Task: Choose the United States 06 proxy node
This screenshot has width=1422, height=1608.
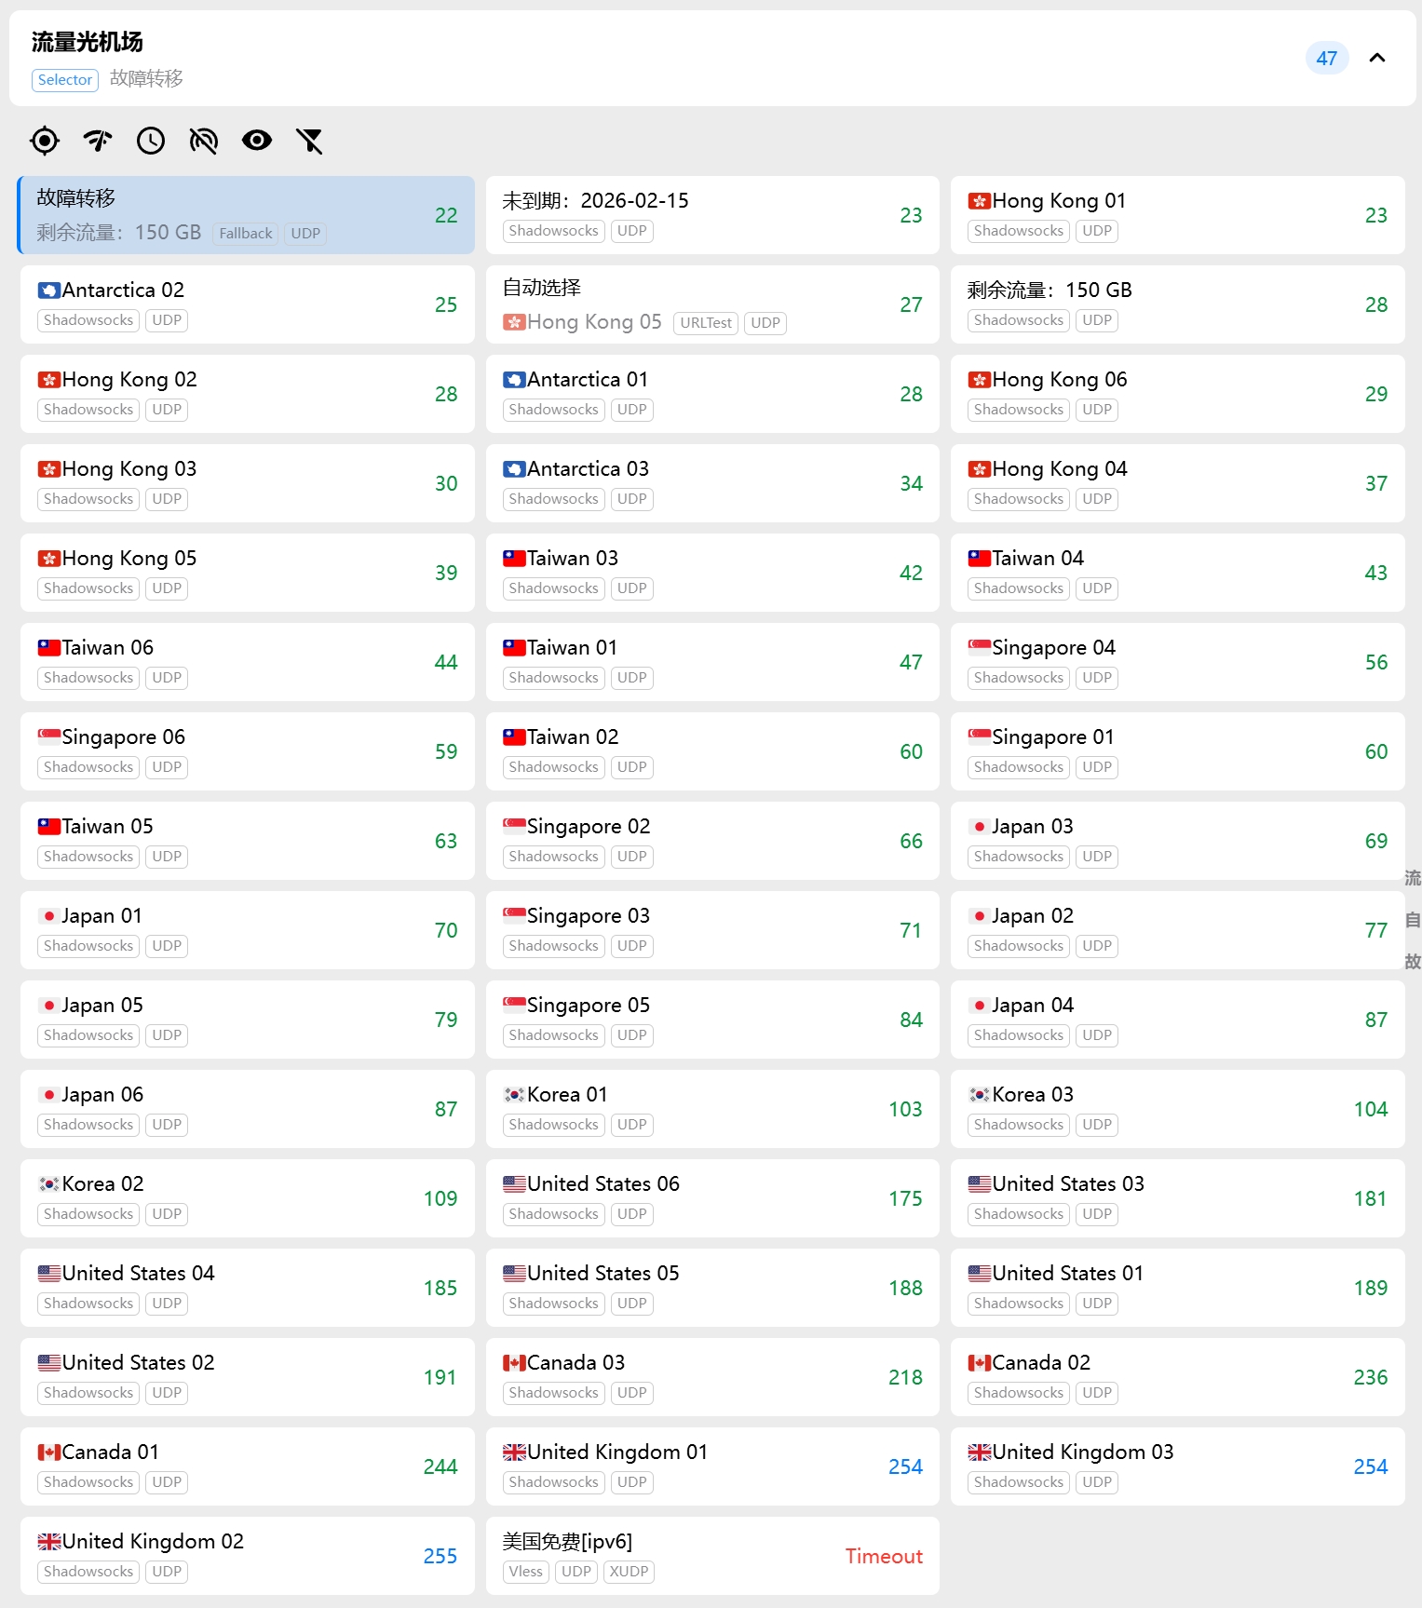Action: tap(711, 1198)
